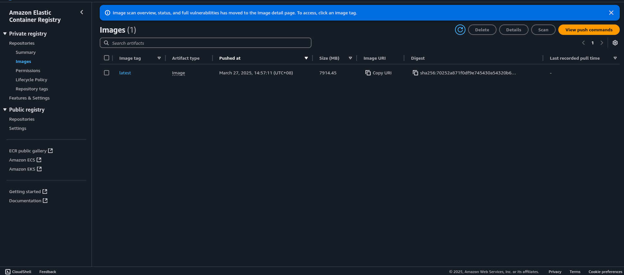Click the Artifact type column header

186,58
